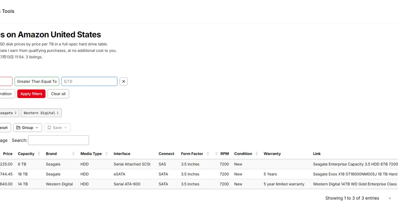The image size is (398, 209).
Task: Open the Save dropdown
Action: pyautogui.click(x=57, y=128)
